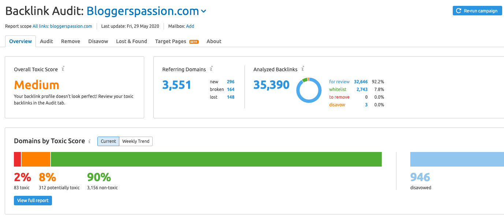Screen dimensions: 504x217
Task: Click the 164 broken referring domains count
Action: (x=231, y=90)
